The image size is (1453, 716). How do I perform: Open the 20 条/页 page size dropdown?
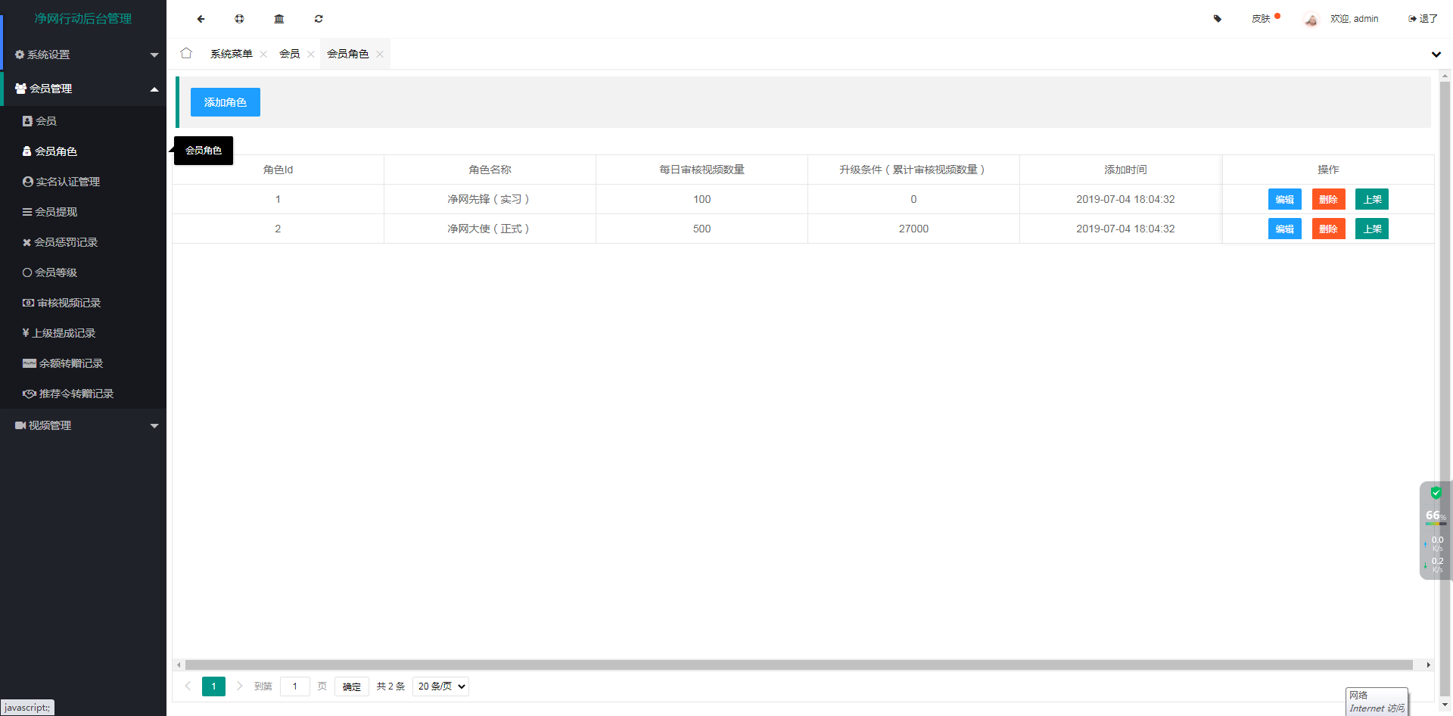440,686
